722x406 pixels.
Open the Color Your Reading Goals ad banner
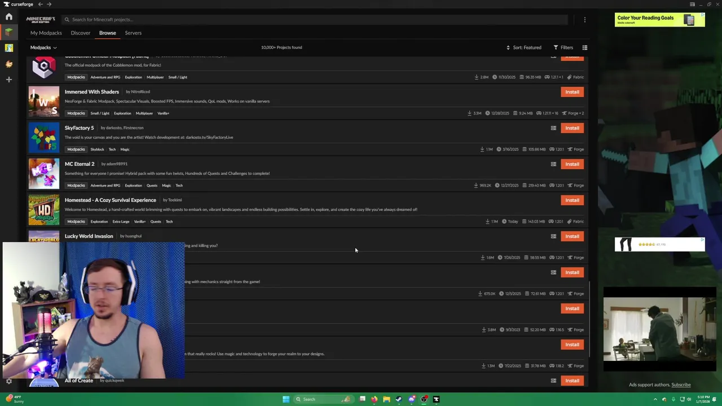pos(659,20)
